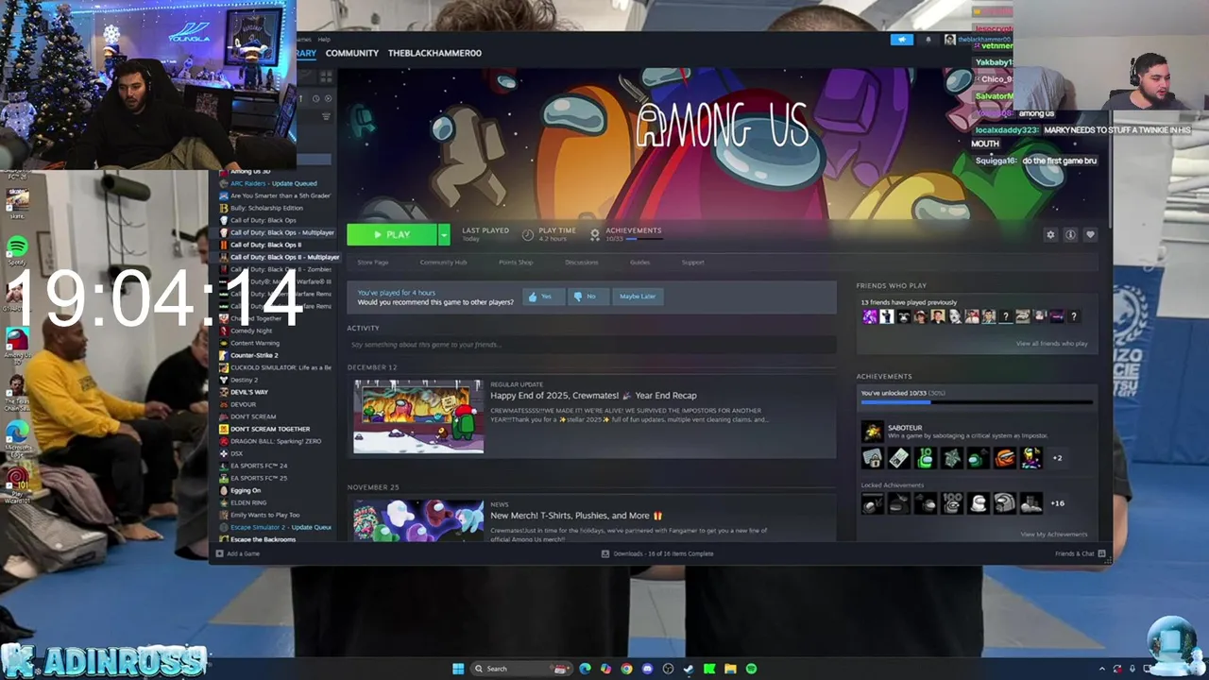Screen dimensions: 1209x680
Task: Open Friends & Chat
Action: click(1080, 553)
